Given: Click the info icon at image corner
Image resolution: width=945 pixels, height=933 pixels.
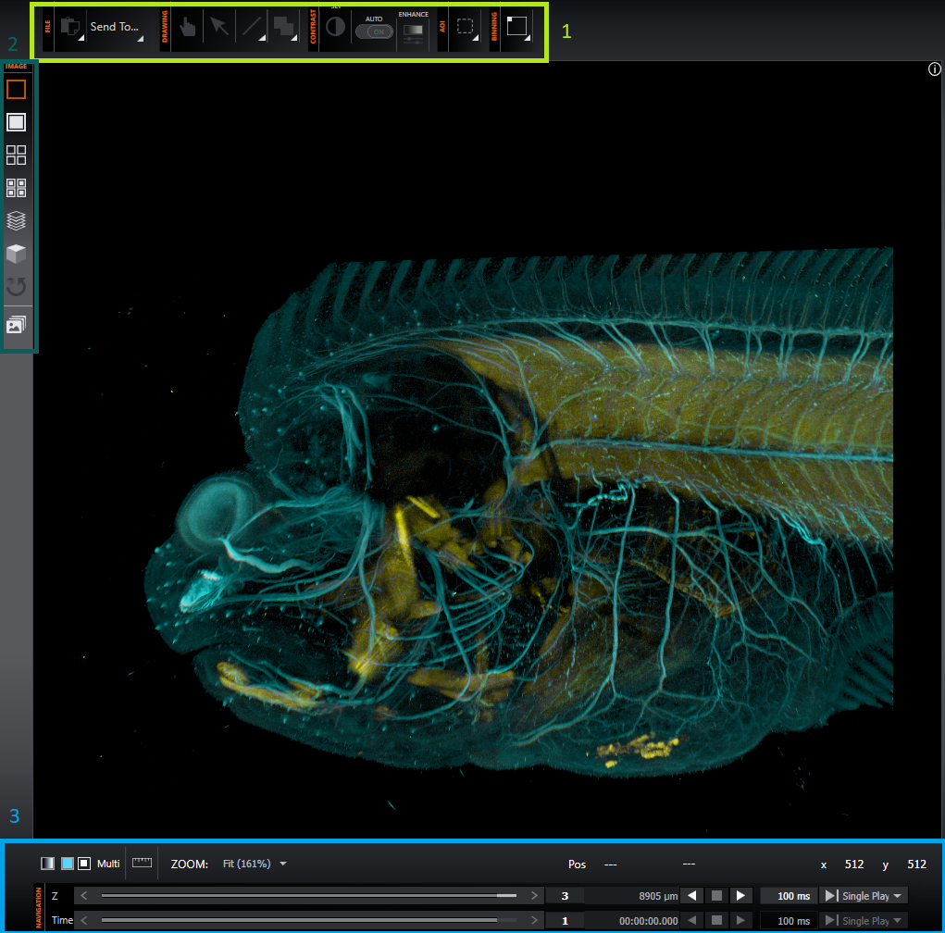Looking at the screenshot, I should pyautogui.click(x=934, y=69).
